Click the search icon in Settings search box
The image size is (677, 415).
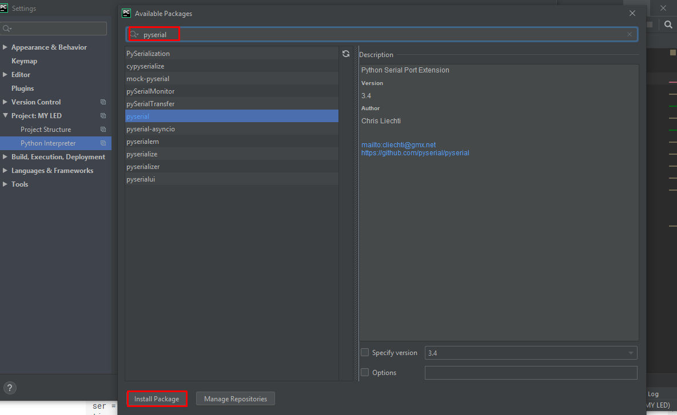(7, 29)
